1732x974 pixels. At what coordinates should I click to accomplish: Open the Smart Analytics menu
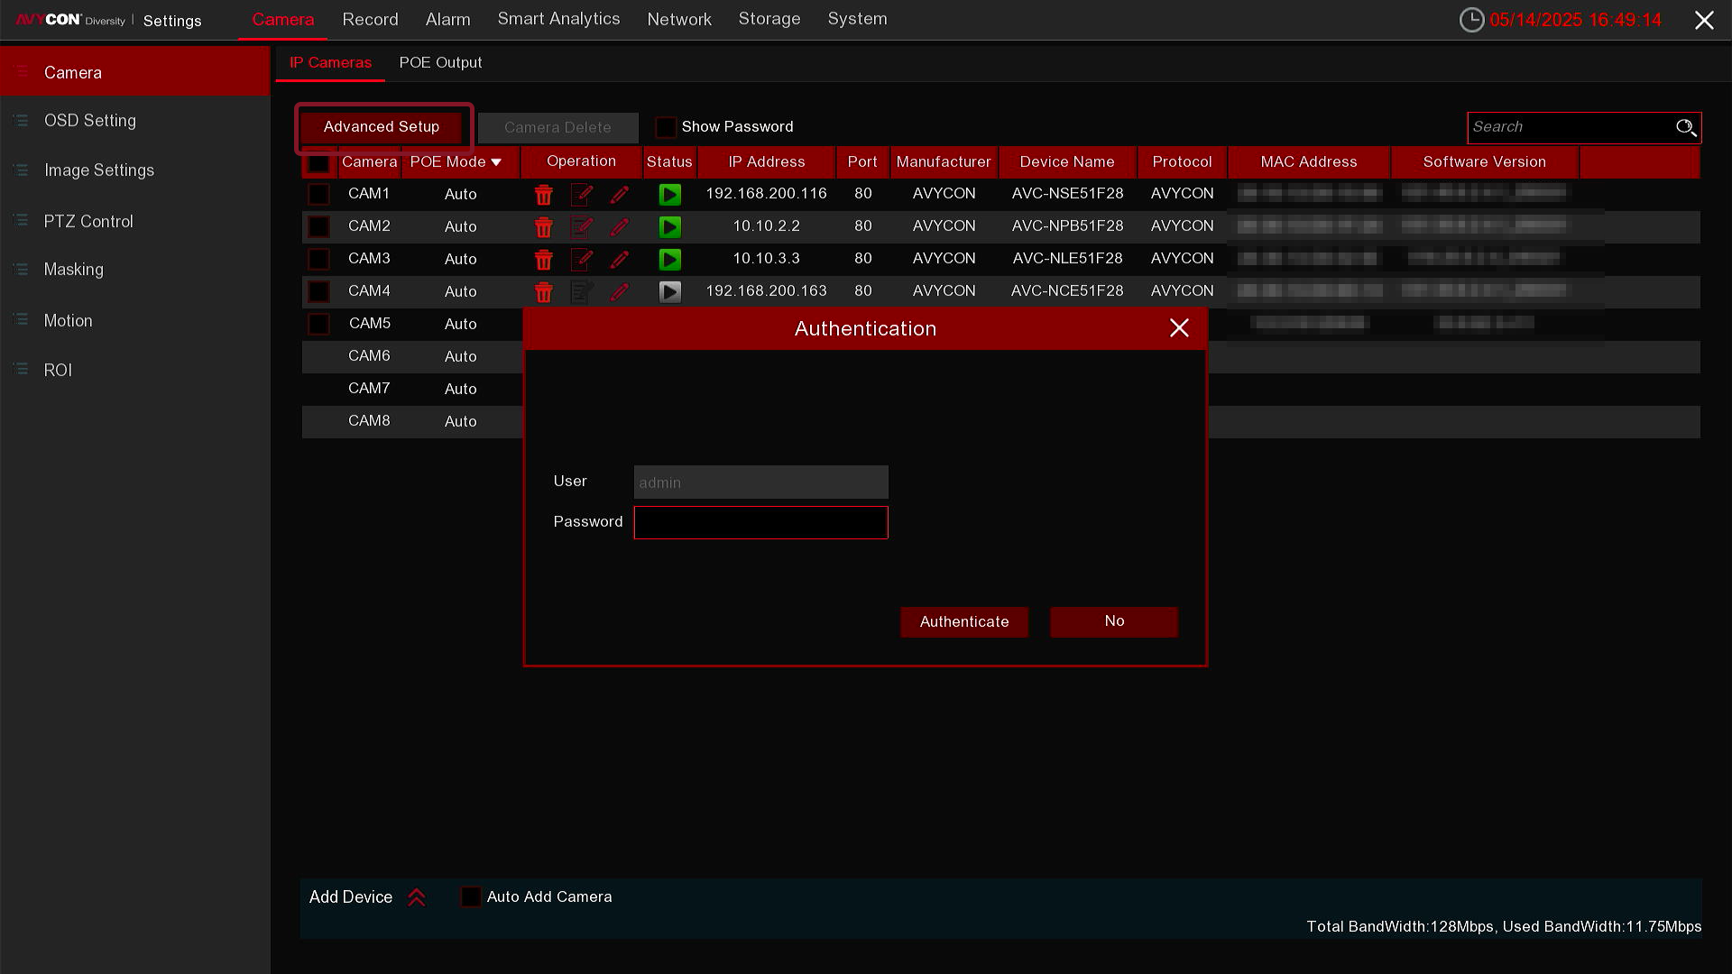tap(558, 19)
